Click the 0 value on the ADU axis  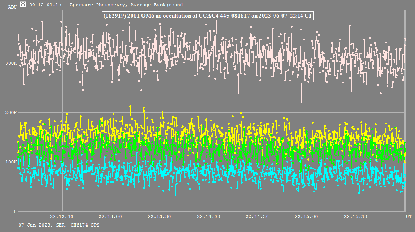pyautogui.click(x=15, y=211)
